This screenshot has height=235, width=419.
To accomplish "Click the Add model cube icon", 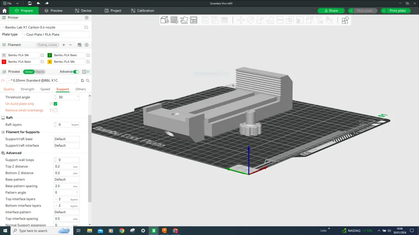I will [x=165, y=20].
